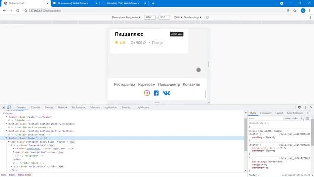
Task: Toggle the .cls class editor button
Action: [x=295, y=118]
